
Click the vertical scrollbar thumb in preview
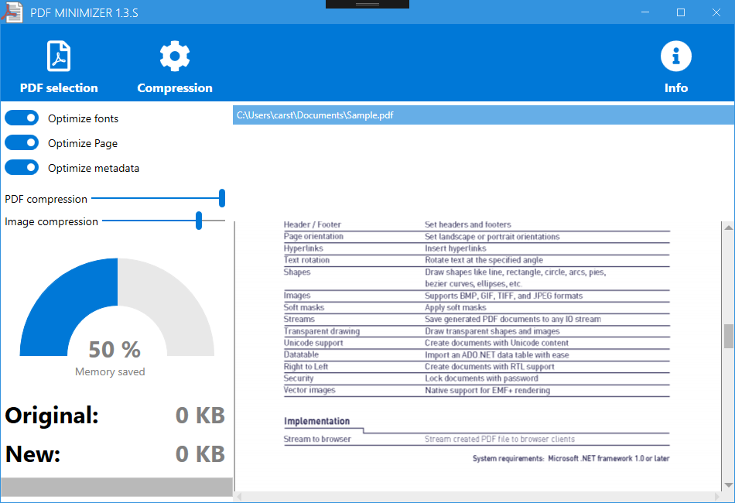(x=729, y=336)
